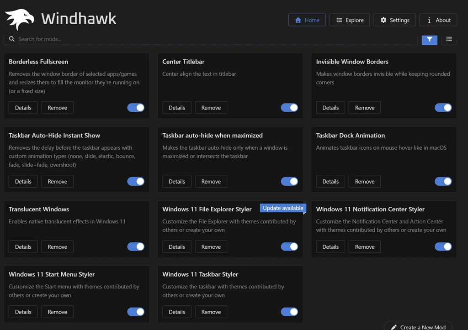Click the Taskbar Dock Animation title
468x330 pixels.
tap(351, 136)
